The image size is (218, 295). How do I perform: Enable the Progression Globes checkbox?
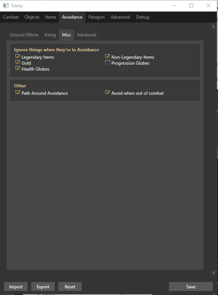(107, 63)
